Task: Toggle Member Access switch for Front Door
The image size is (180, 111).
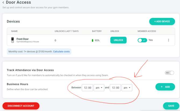Action: pos(142,40)
